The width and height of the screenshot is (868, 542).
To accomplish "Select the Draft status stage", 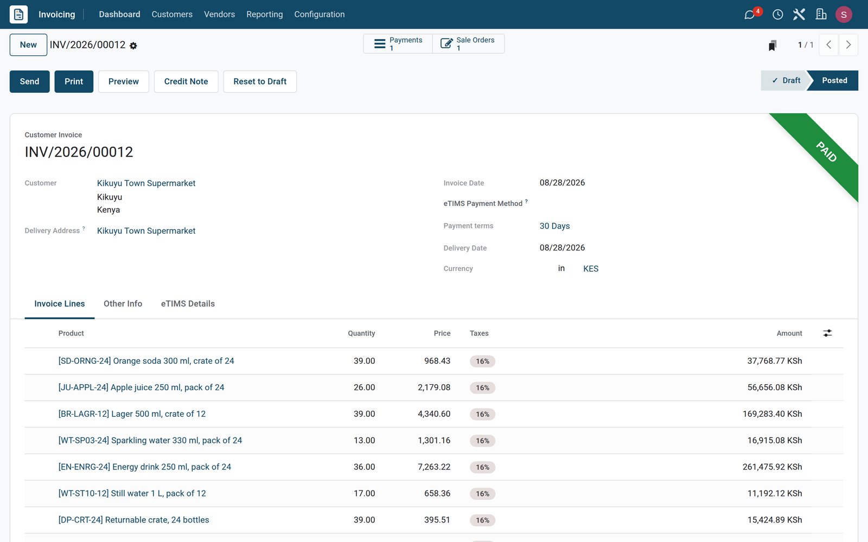I will (786, 81).
